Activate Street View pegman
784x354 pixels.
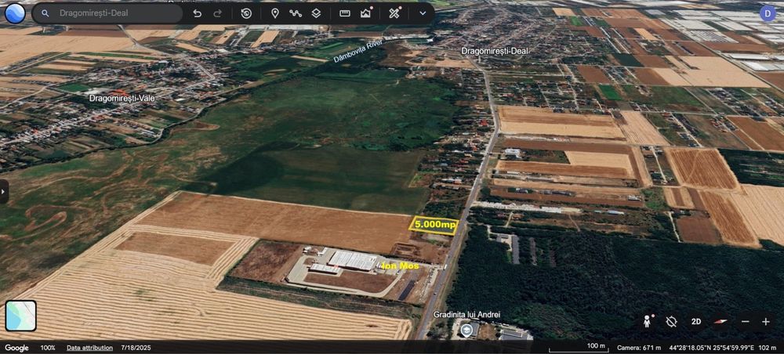(648, 322)
